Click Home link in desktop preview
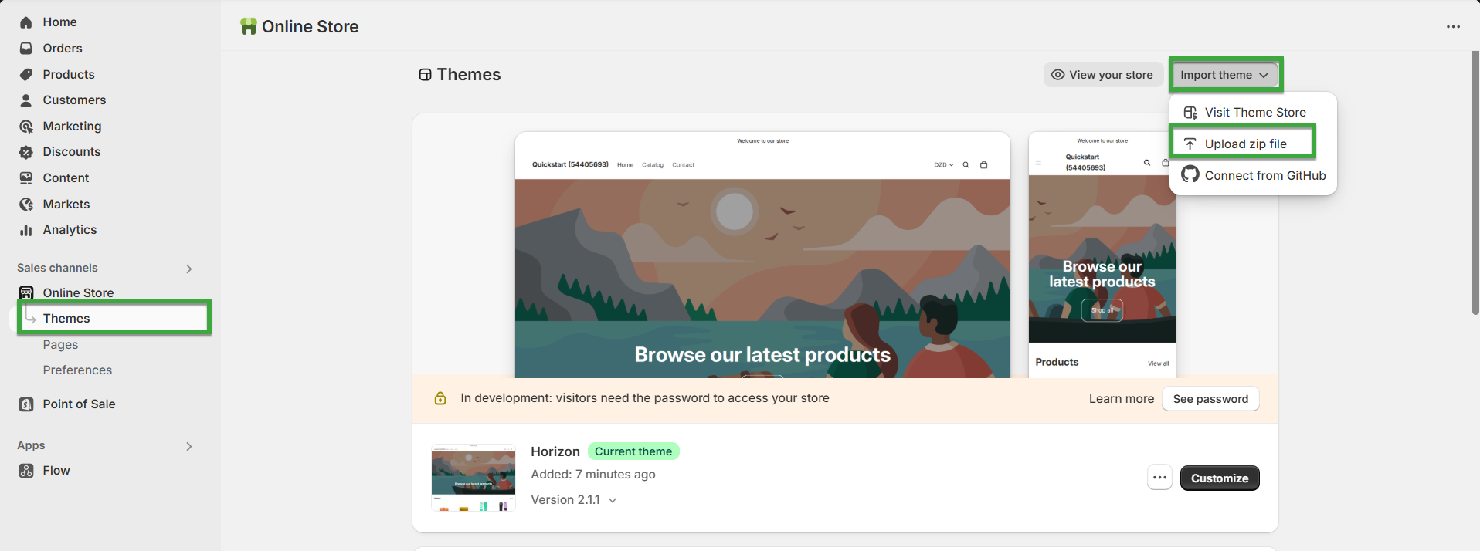The width and height of the screenshot is (1480, 551). click(x=625, y=165)
